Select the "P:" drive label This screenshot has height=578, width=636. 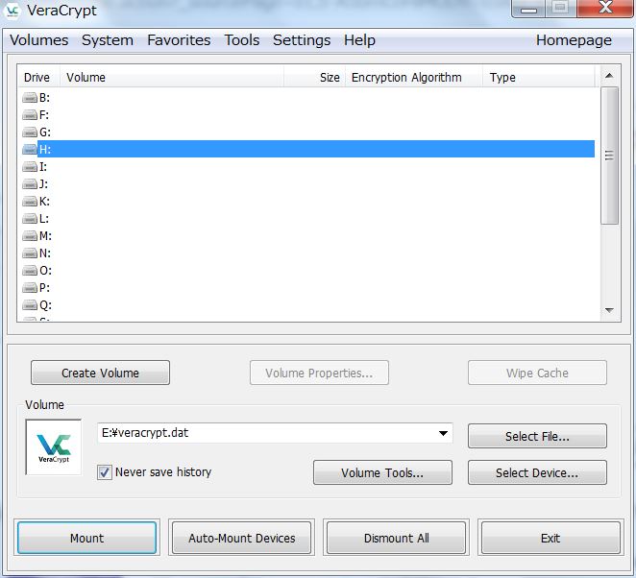(x=44, y=288)
